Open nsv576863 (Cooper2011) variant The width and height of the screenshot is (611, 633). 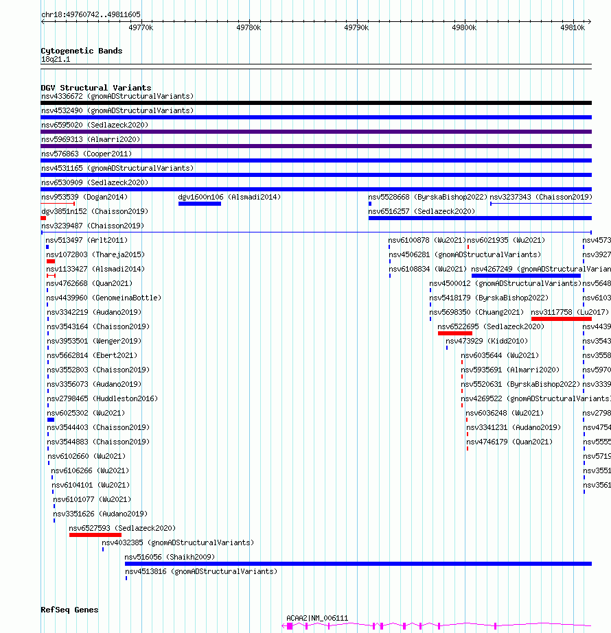pos(87,154)
